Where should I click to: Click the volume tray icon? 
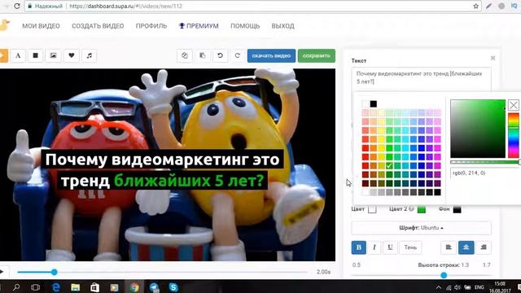tap(458, 287)
